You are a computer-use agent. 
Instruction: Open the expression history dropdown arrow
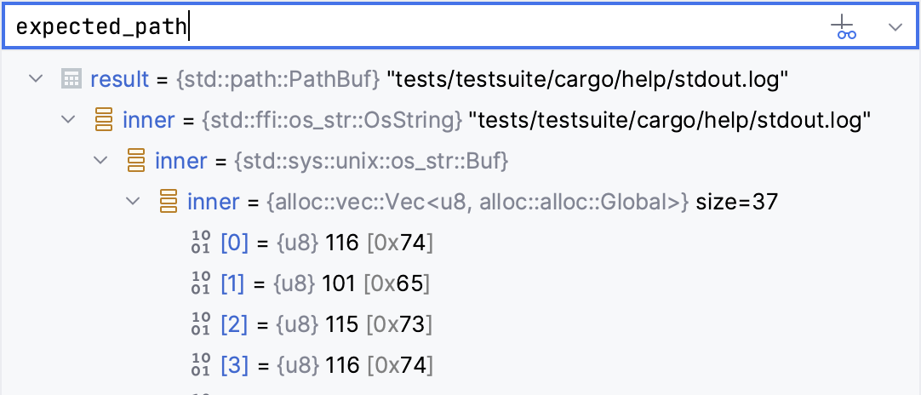(895, 27)
